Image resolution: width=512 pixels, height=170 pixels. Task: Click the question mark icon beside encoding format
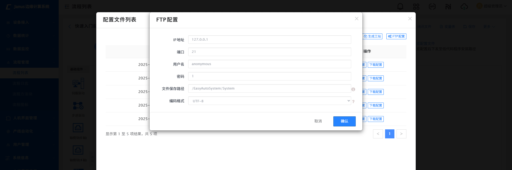pyautogui.click(x=353, y=101)
